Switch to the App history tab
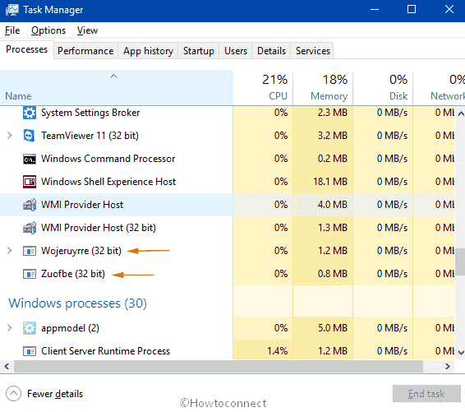Viewport: 465px width, 412px height. (x=148, y=51)
